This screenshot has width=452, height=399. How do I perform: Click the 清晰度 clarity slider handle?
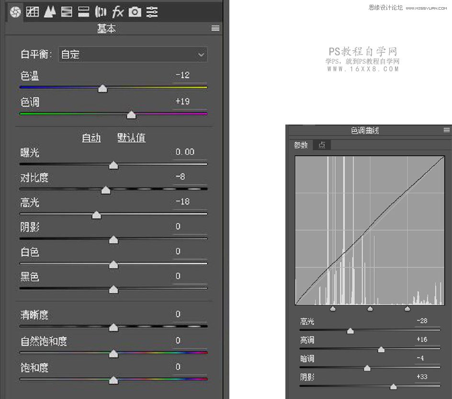(113, 328)
